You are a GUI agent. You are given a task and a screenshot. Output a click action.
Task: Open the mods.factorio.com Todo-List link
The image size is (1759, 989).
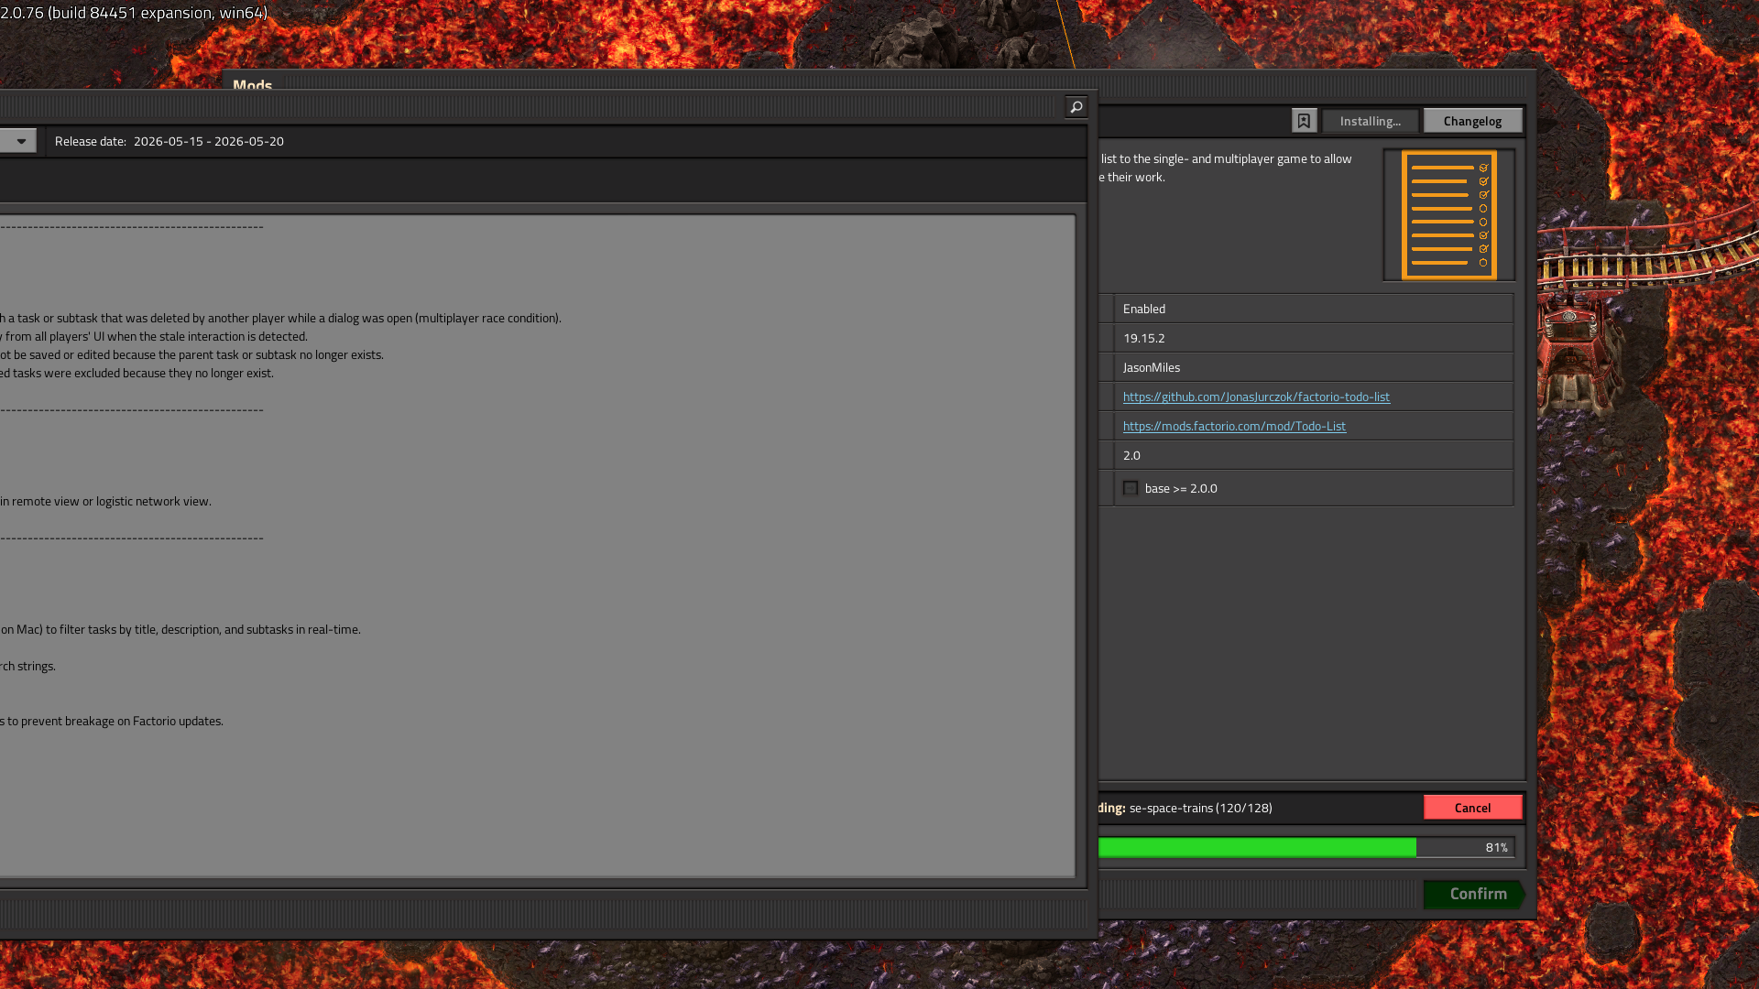pos(1234,426)
